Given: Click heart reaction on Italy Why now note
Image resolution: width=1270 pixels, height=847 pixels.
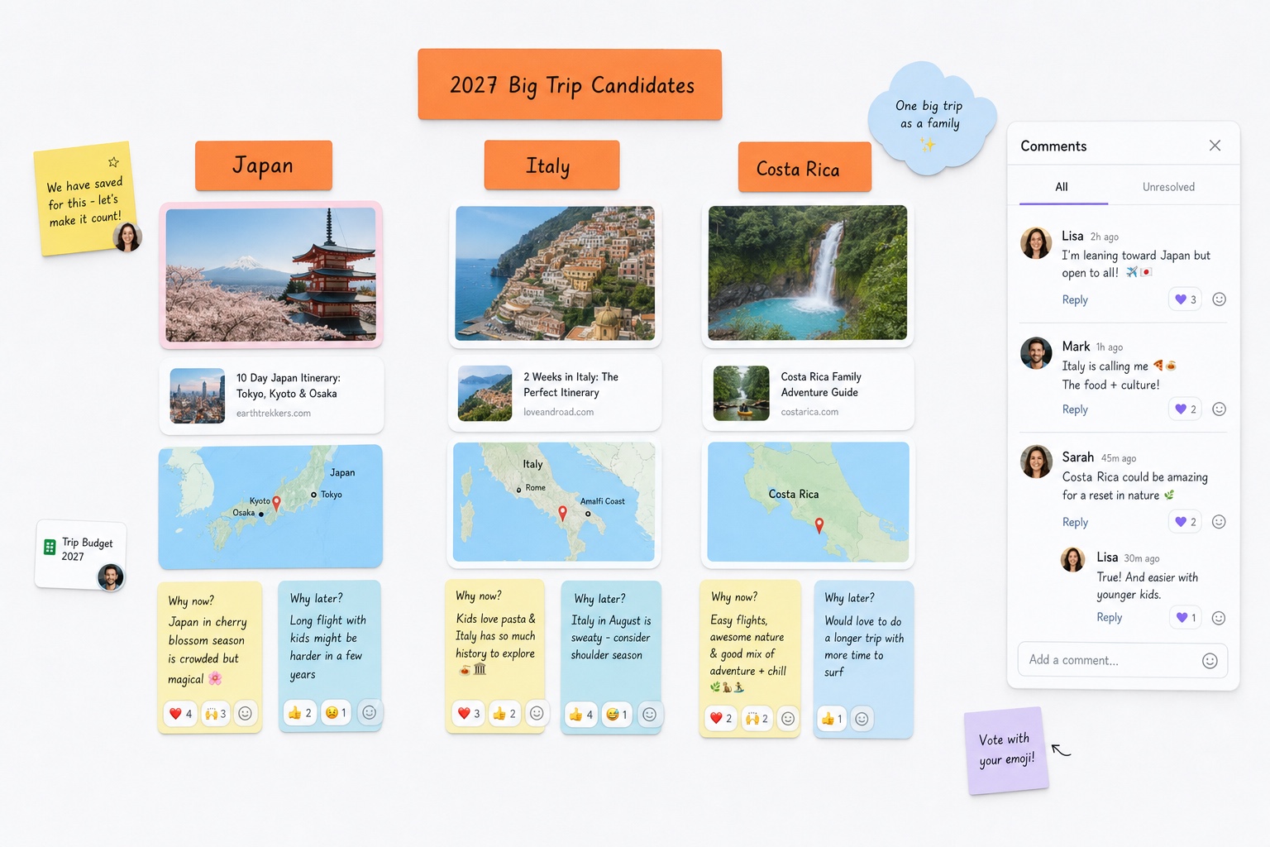Looking at the screenshot, I should [468, 713].
